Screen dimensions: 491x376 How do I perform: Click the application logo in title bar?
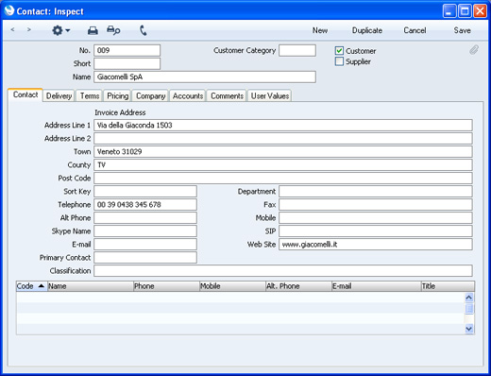point(9,10)
